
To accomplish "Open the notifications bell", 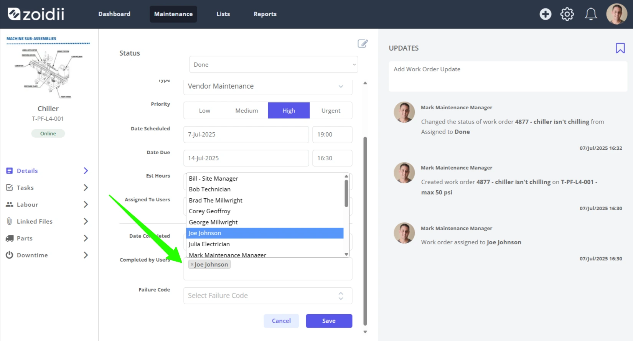I will point(591,14).
